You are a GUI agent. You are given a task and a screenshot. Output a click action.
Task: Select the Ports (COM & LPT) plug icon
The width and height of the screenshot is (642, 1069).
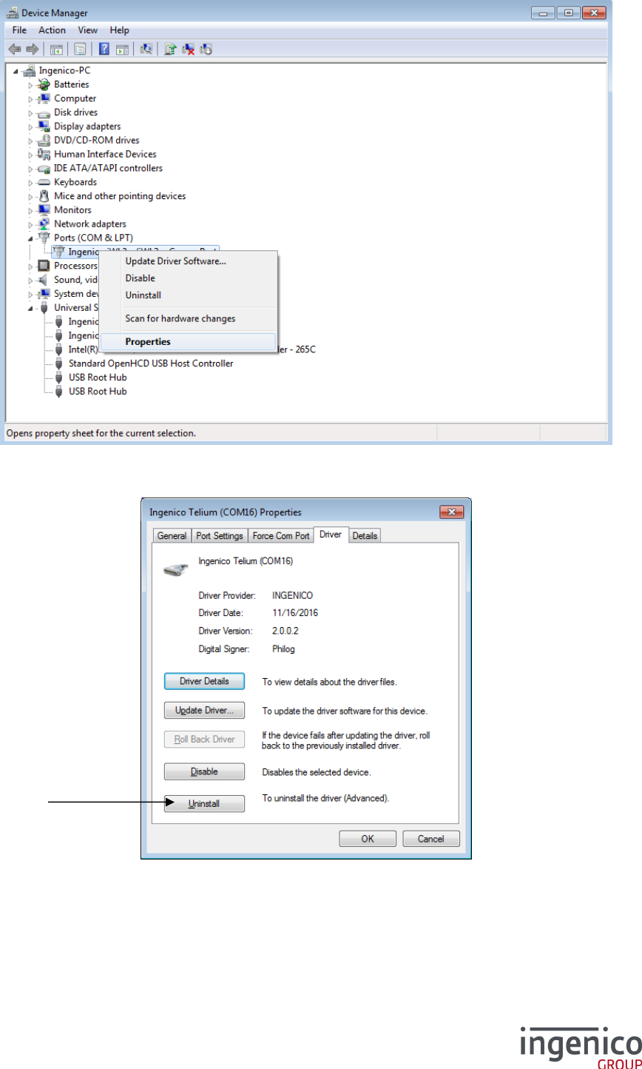(x=44, y=238)
